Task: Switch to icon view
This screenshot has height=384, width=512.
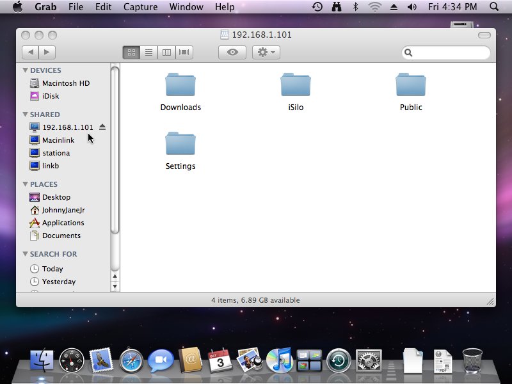Action: (x=131, y=52)
